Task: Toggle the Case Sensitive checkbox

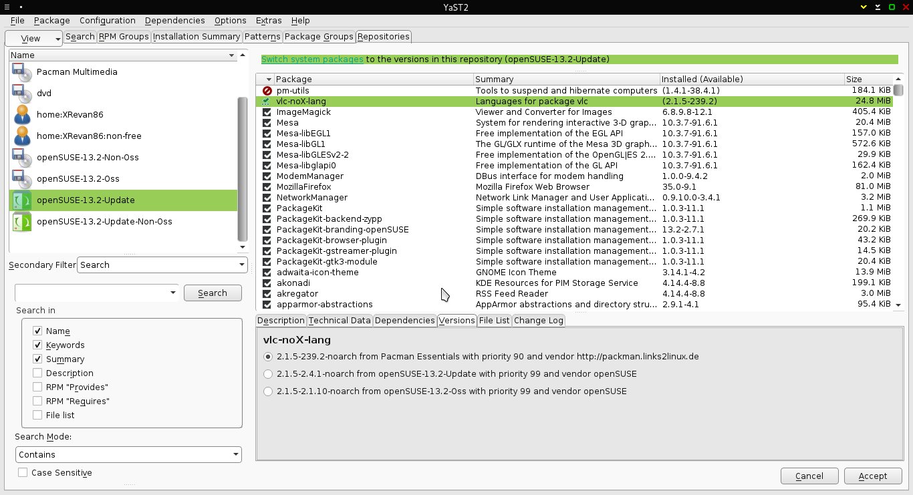Action: click(23, 473)
